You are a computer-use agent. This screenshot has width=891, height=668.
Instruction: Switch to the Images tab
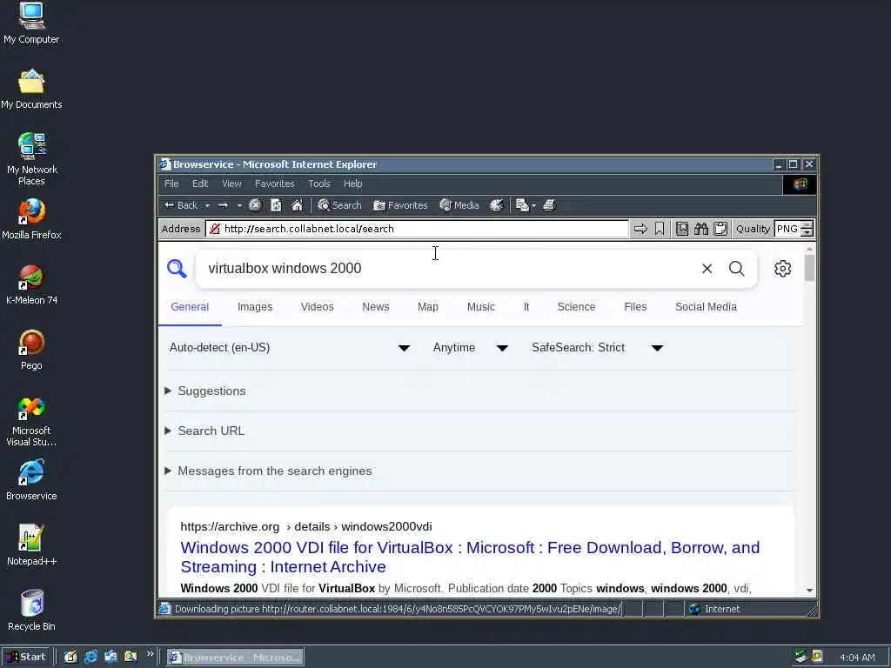pos(255,307)
